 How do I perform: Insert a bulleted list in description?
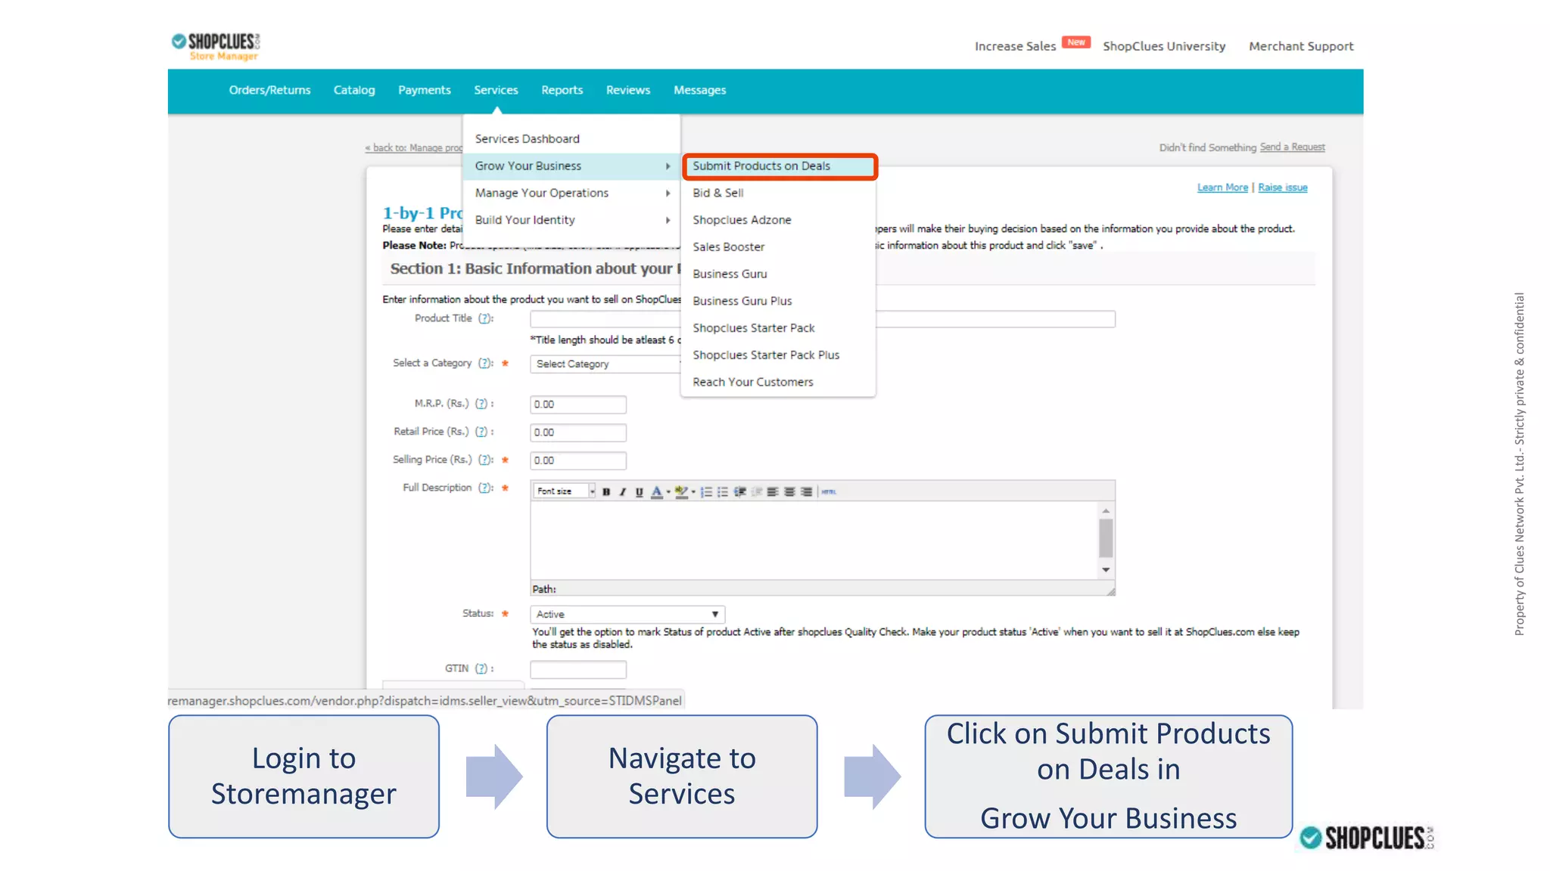[x=723, y=491]
